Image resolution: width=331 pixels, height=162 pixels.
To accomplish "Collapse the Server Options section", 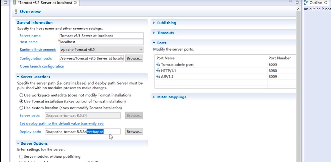I will point(18,143).
